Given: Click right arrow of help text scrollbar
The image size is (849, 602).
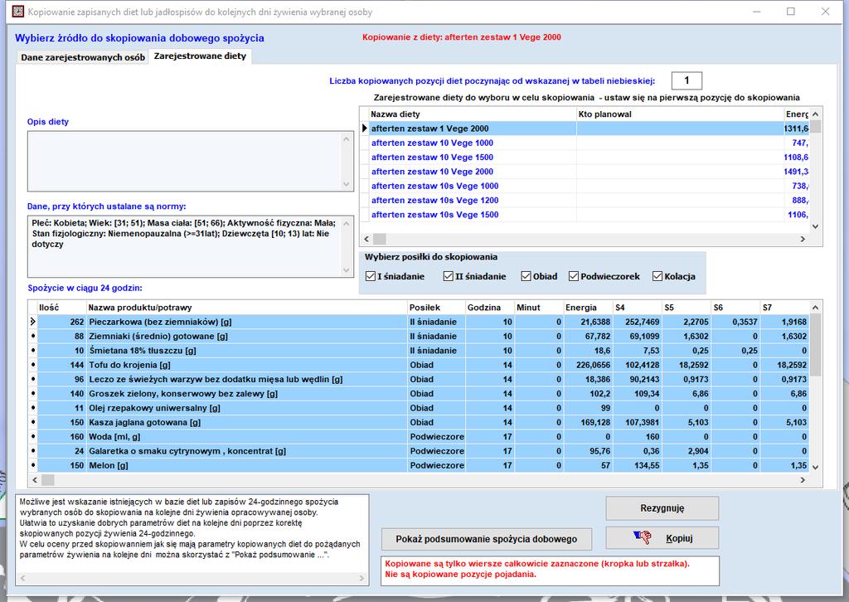Looking at the screenshot, I should coord(361,578).
